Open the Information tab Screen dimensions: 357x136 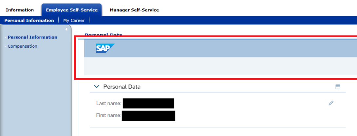pos(20,10)
